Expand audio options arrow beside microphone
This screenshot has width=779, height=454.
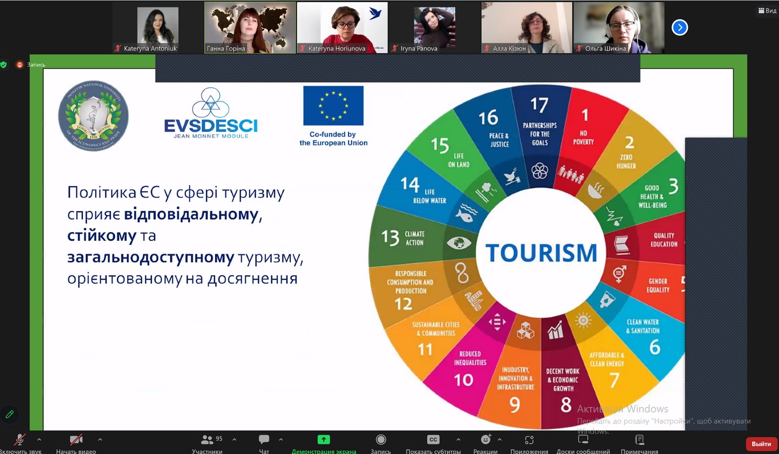point(39,439)
